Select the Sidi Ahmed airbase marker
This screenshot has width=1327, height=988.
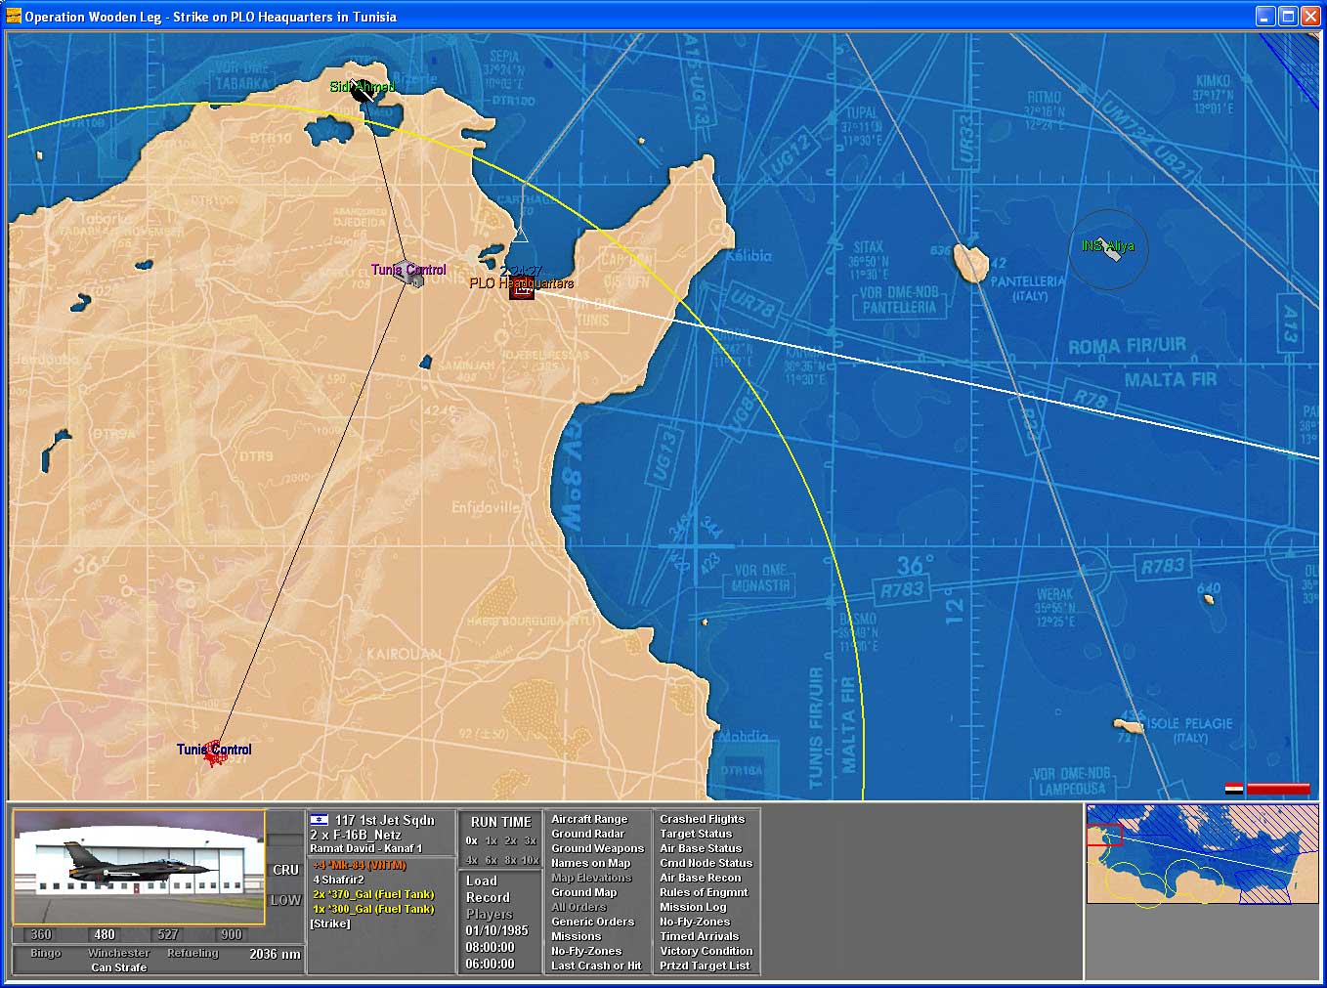click(363, 91)
